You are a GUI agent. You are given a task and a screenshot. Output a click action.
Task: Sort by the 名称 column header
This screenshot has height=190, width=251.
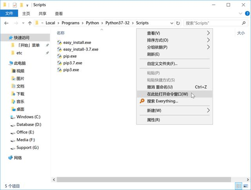click(x=60, y=33)
